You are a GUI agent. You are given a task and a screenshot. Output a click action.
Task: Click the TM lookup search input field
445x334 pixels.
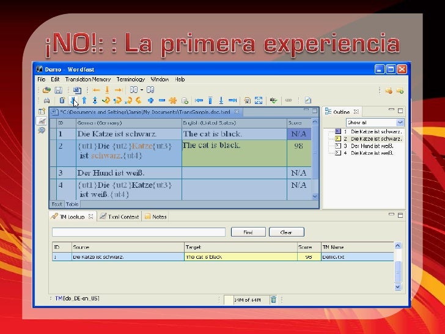[139, 232]
